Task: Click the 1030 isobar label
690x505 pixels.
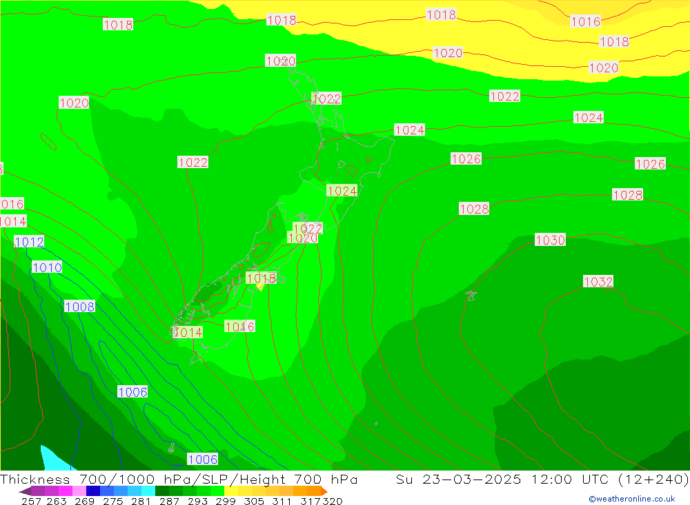Action: click(550, 240)
